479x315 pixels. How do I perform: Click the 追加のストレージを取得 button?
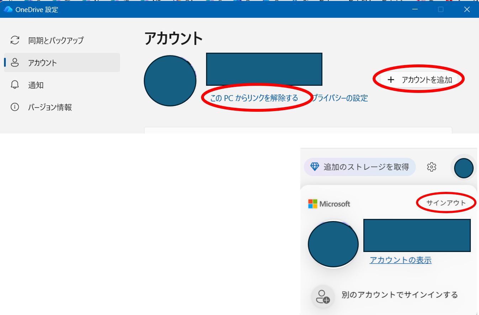(360, 167)
